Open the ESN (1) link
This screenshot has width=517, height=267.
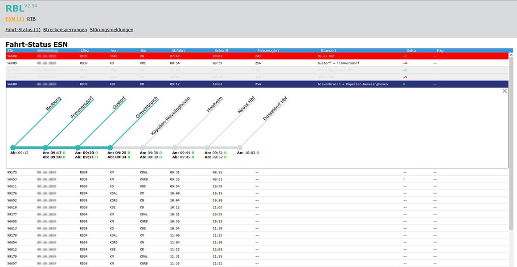[15, 19]
